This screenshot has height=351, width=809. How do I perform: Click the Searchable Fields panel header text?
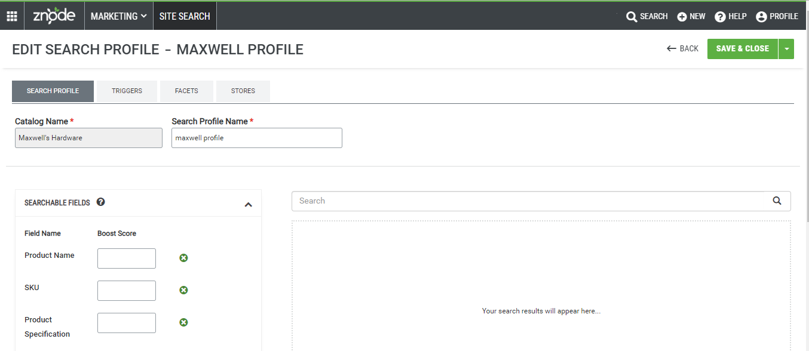(57, 203)
